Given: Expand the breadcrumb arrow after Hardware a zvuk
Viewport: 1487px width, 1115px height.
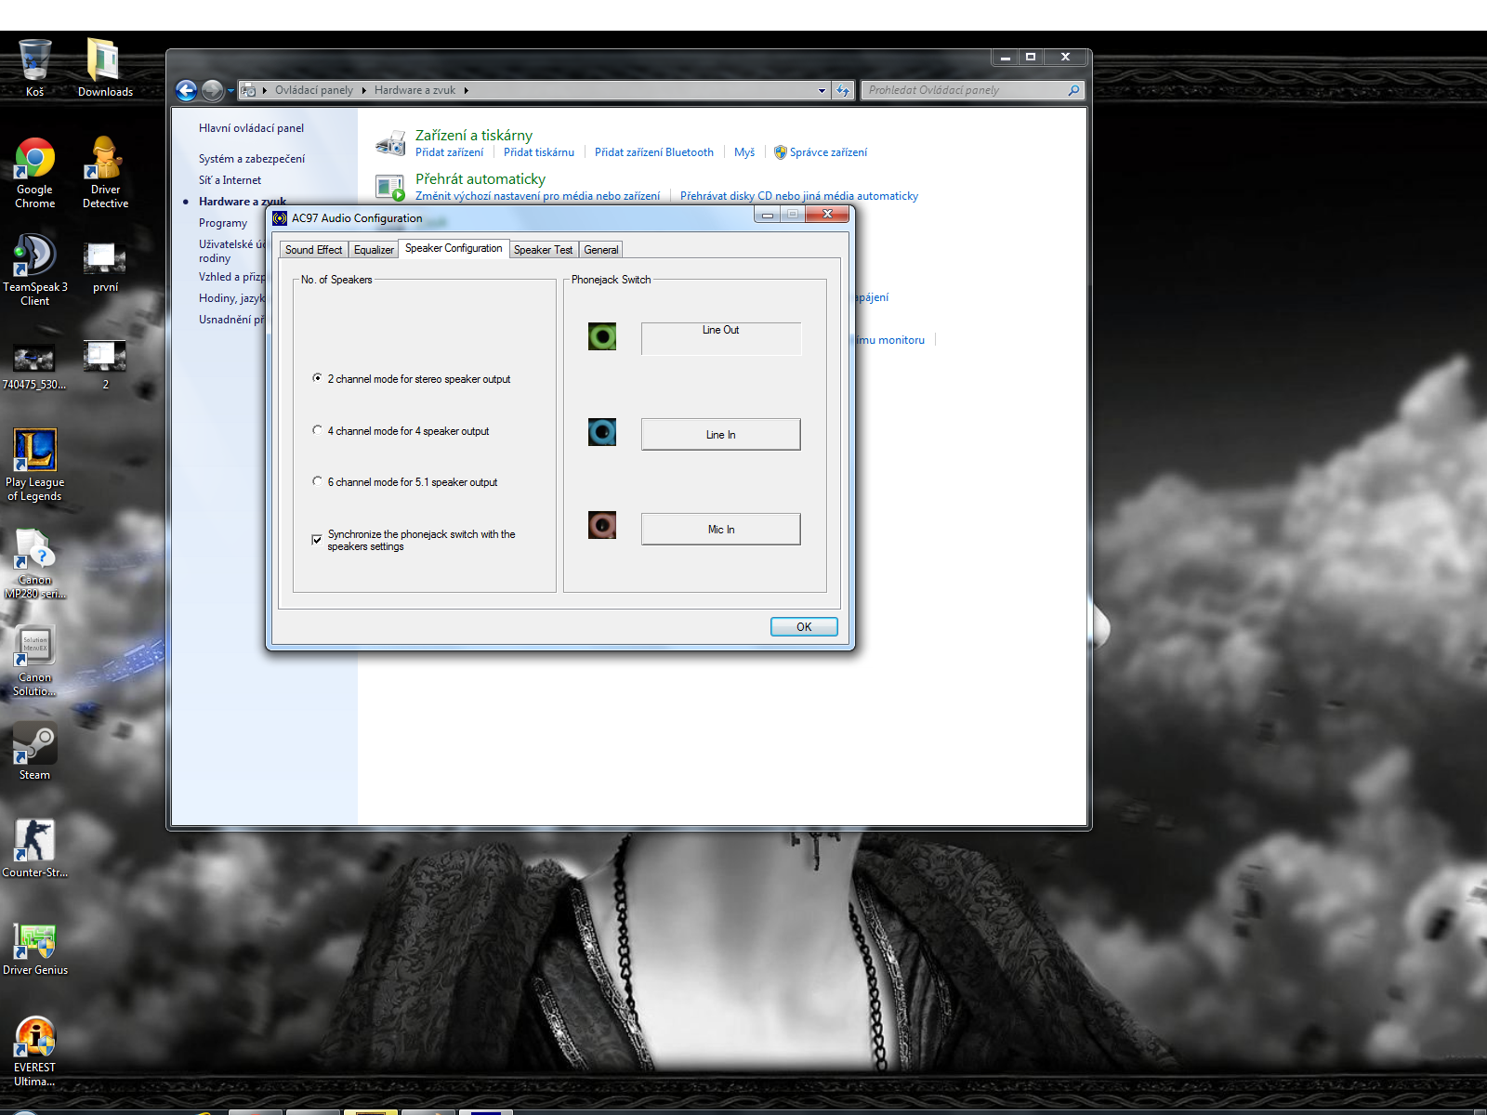Looking at the screenshot, I should (467, 90).
